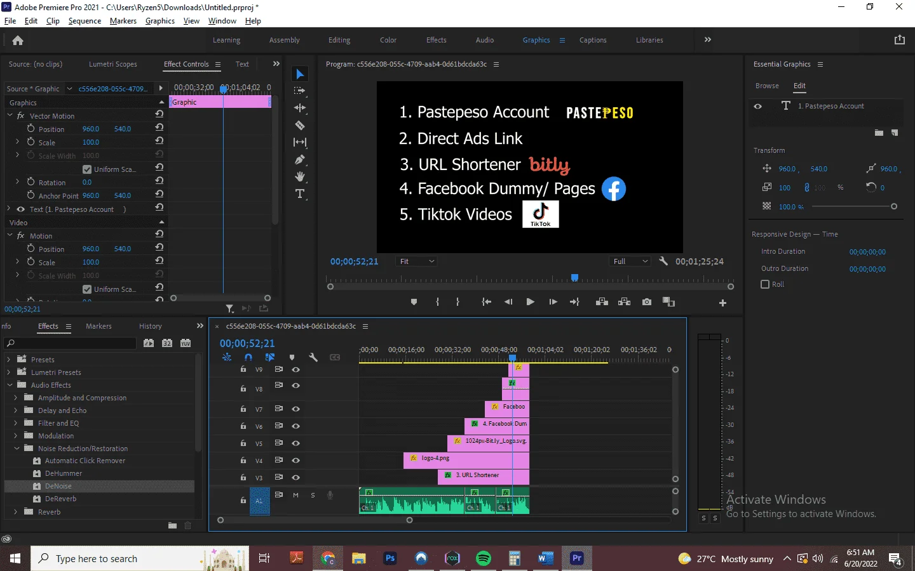
Task: Select the Razor tool
Action: click(300, 125)
